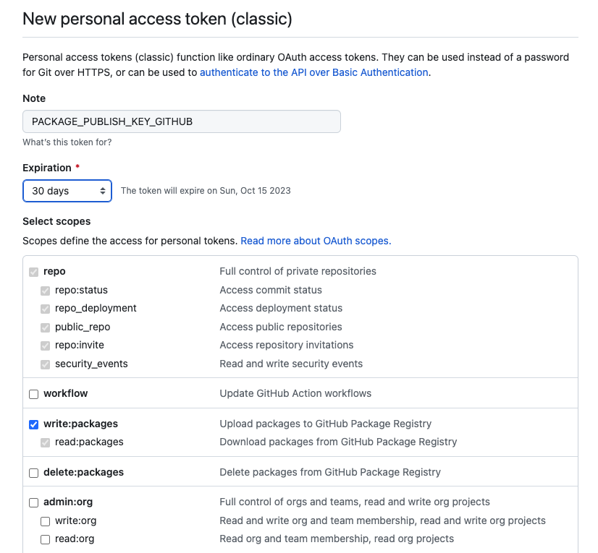Click the delete:packages scope label
The height and width of the screenshot is (553, 598).
tap(83, 472)
